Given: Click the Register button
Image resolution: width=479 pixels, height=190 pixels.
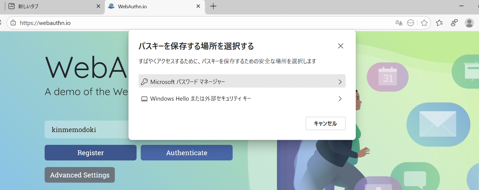Looking at the screenshot, I should pos(90,153).
